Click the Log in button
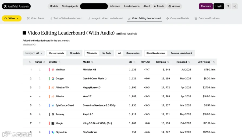Screen dimensions: 242x139 (x=219, y=6)
